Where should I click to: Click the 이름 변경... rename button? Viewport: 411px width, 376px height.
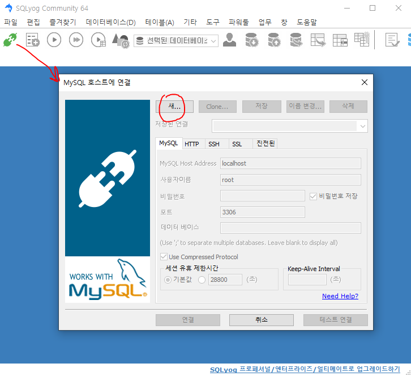305,107
